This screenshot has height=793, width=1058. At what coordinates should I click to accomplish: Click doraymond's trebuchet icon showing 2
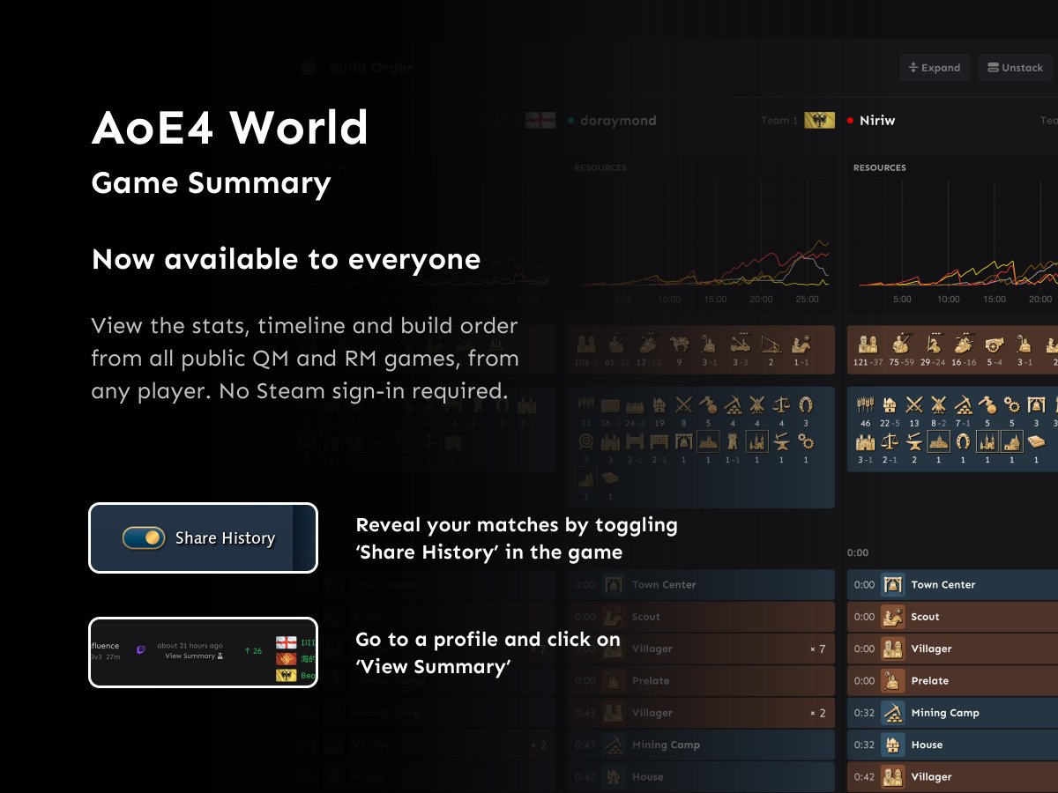point(771,344)
